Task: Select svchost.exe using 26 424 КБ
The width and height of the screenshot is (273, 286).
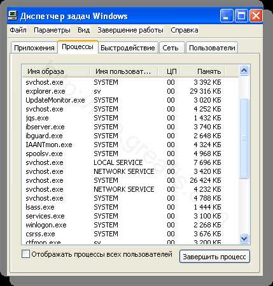Action: pyautogui.click(x=130, y=180)
